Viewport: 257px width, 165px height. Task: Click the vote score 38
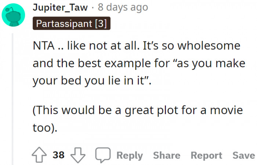click(x=59, y=155)
